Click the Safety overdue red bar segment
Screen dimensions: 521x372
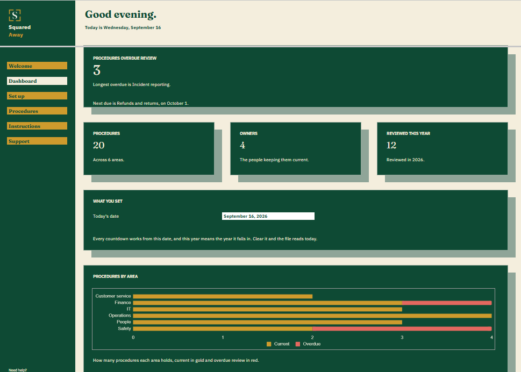click(x=402, y=329)
